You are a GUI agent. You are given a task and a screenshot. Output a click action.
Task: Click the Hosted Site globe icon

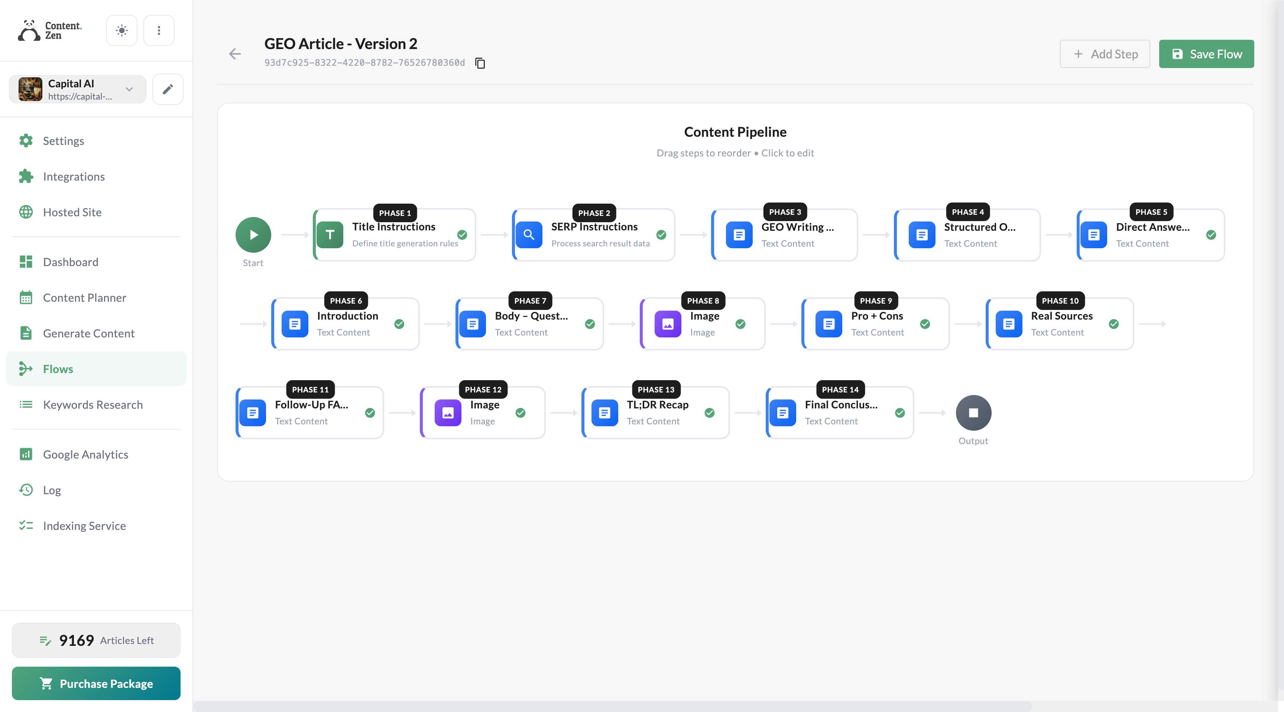pyautogui.click(x=26, y=212)
